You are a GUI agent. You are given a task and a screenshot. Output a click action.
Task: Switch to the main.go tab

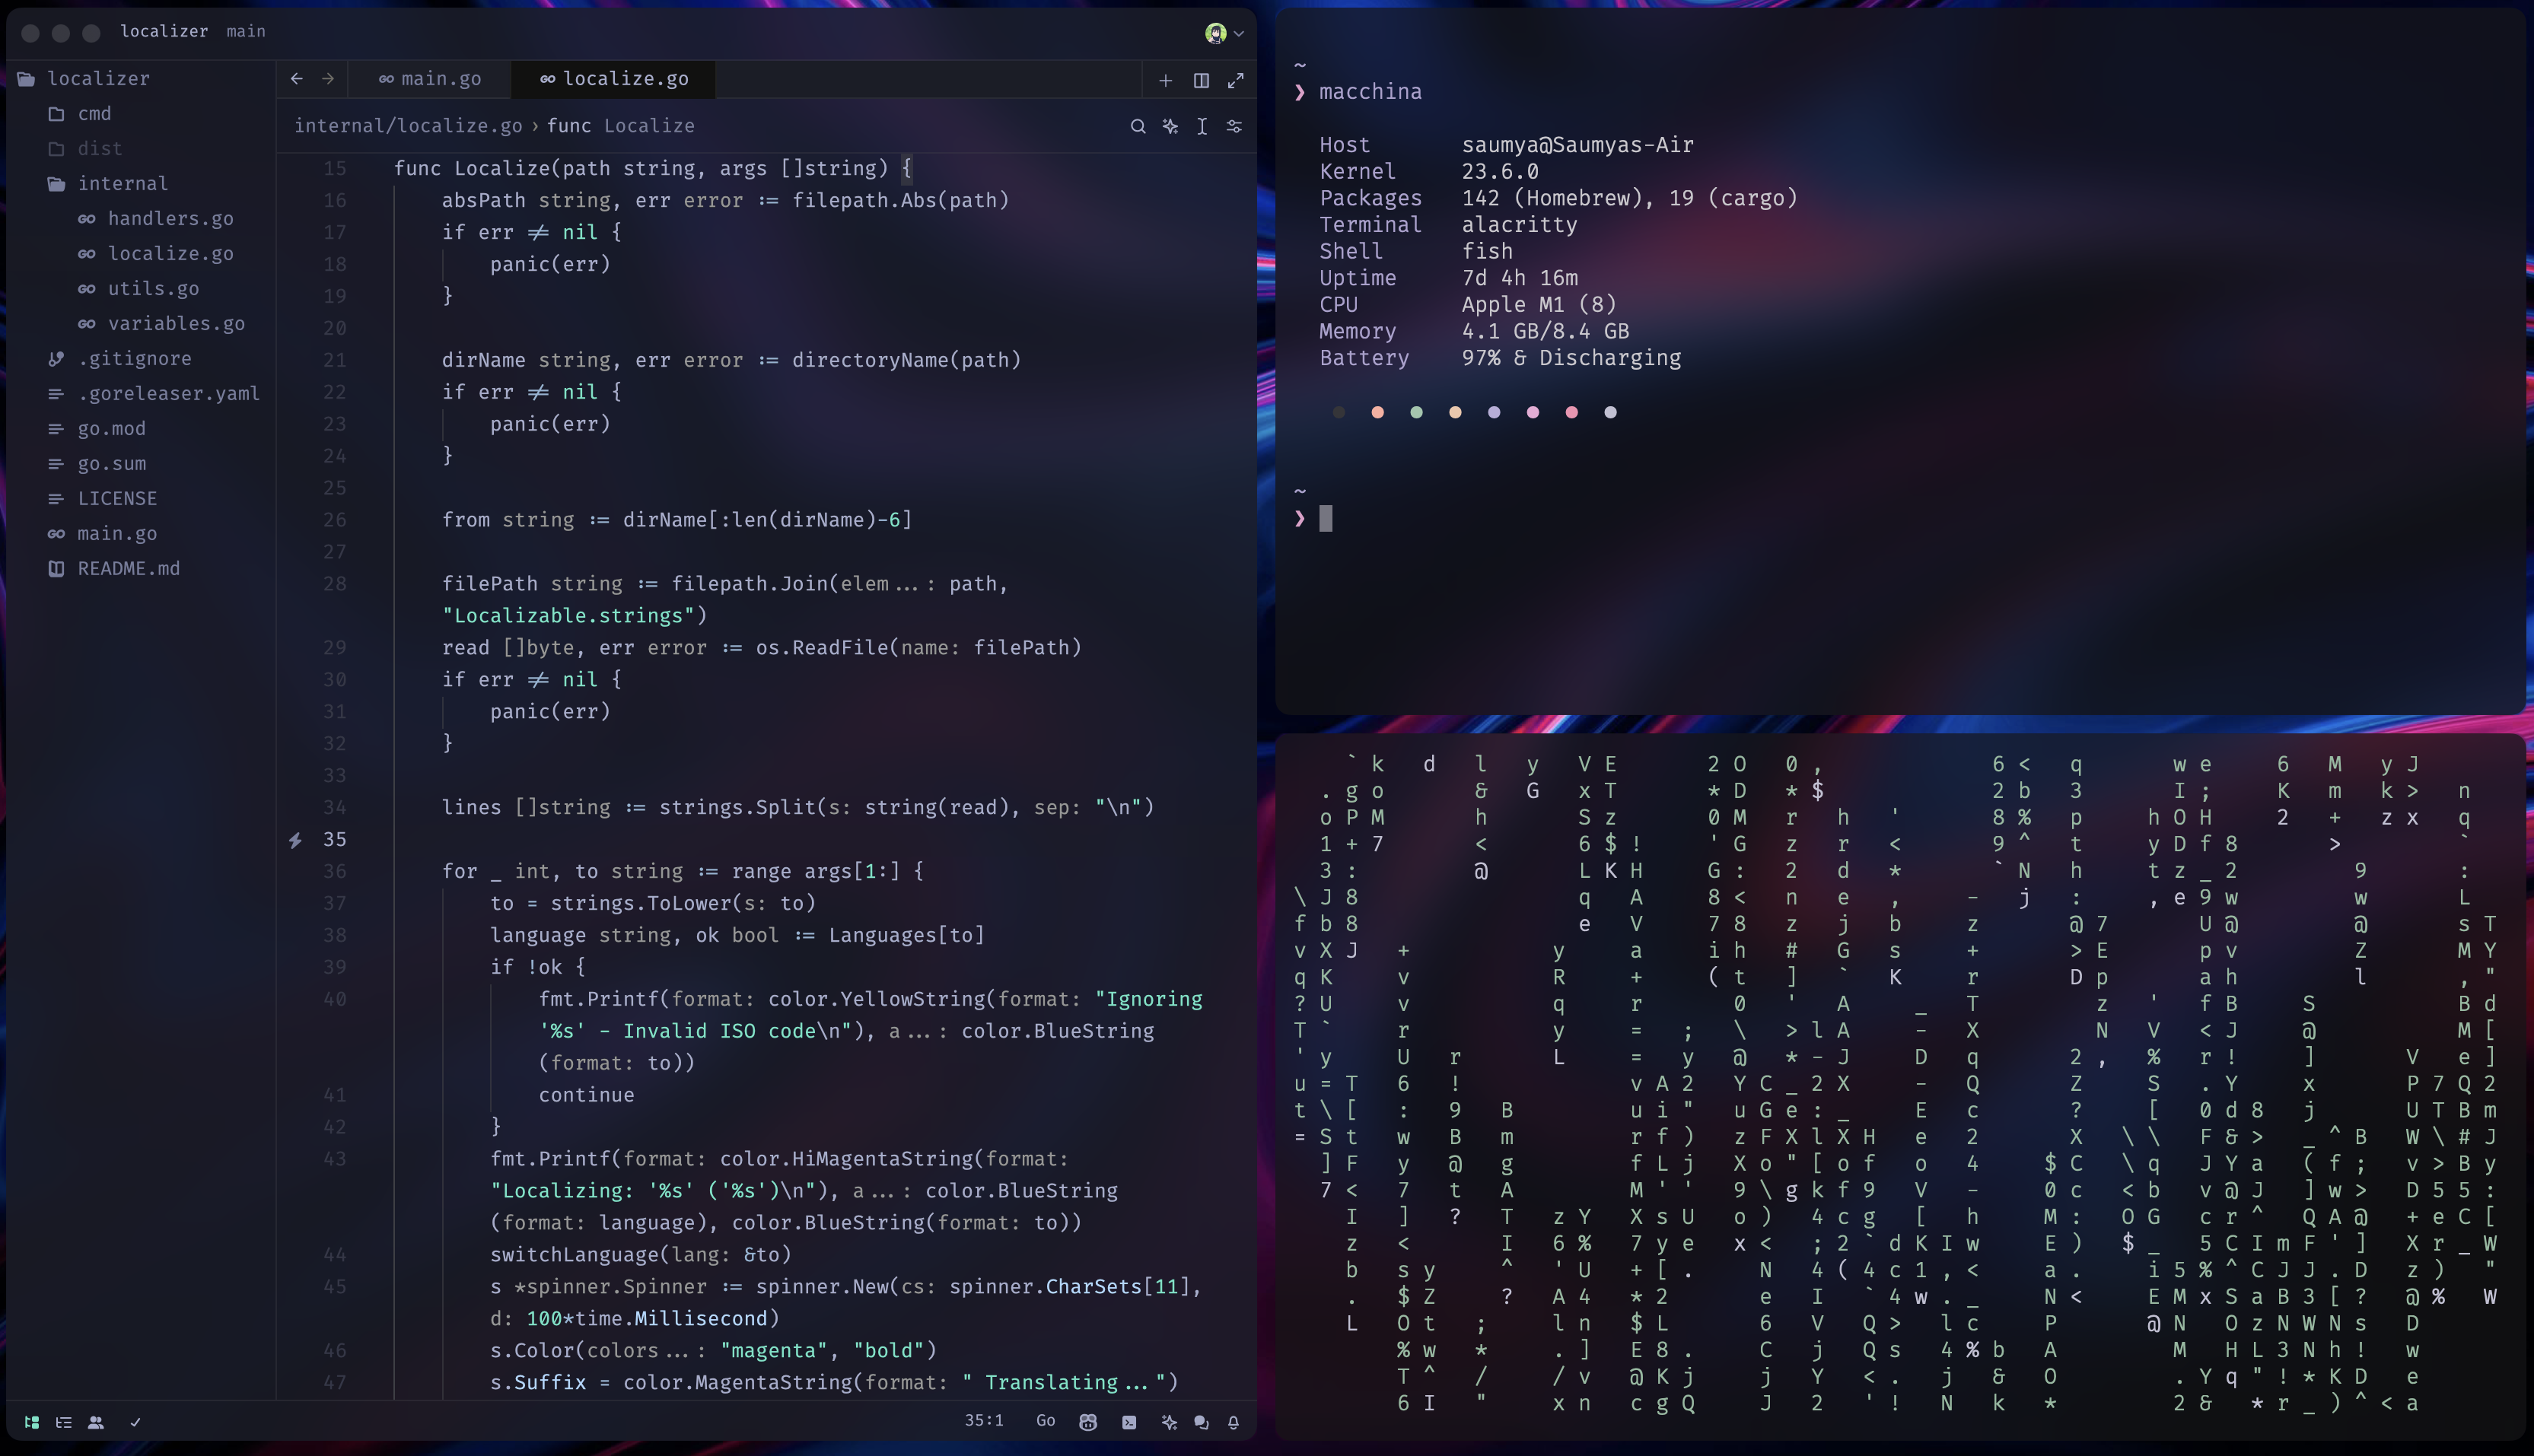point(431,79)
